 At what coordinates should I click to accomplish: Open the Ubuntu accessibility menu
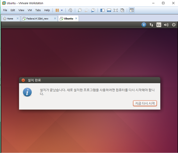click(144, 25)
